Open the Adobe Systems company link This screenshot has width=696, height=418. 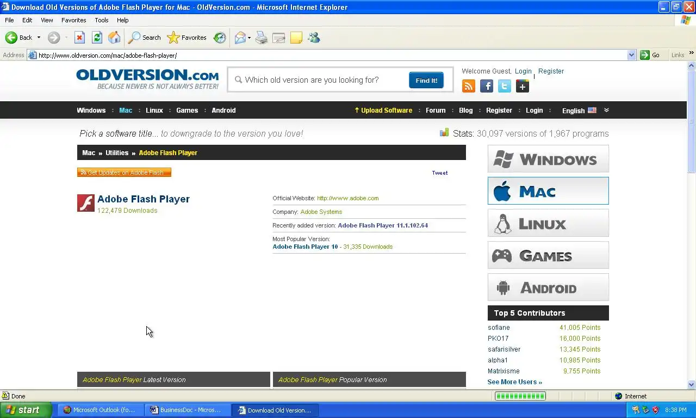(x=321, y=212)
